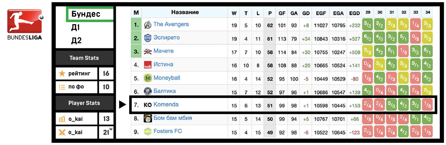Image resolution: width=446 pixels, height=145 pixels.
Task: Switch to the Д1 division tab
Action: pos(76,28)
